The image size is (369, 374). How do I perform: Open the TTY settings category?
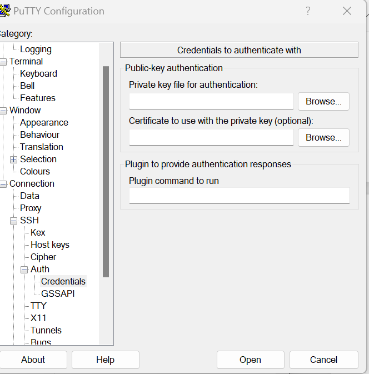pyautogui.click(x=38, y=306)
